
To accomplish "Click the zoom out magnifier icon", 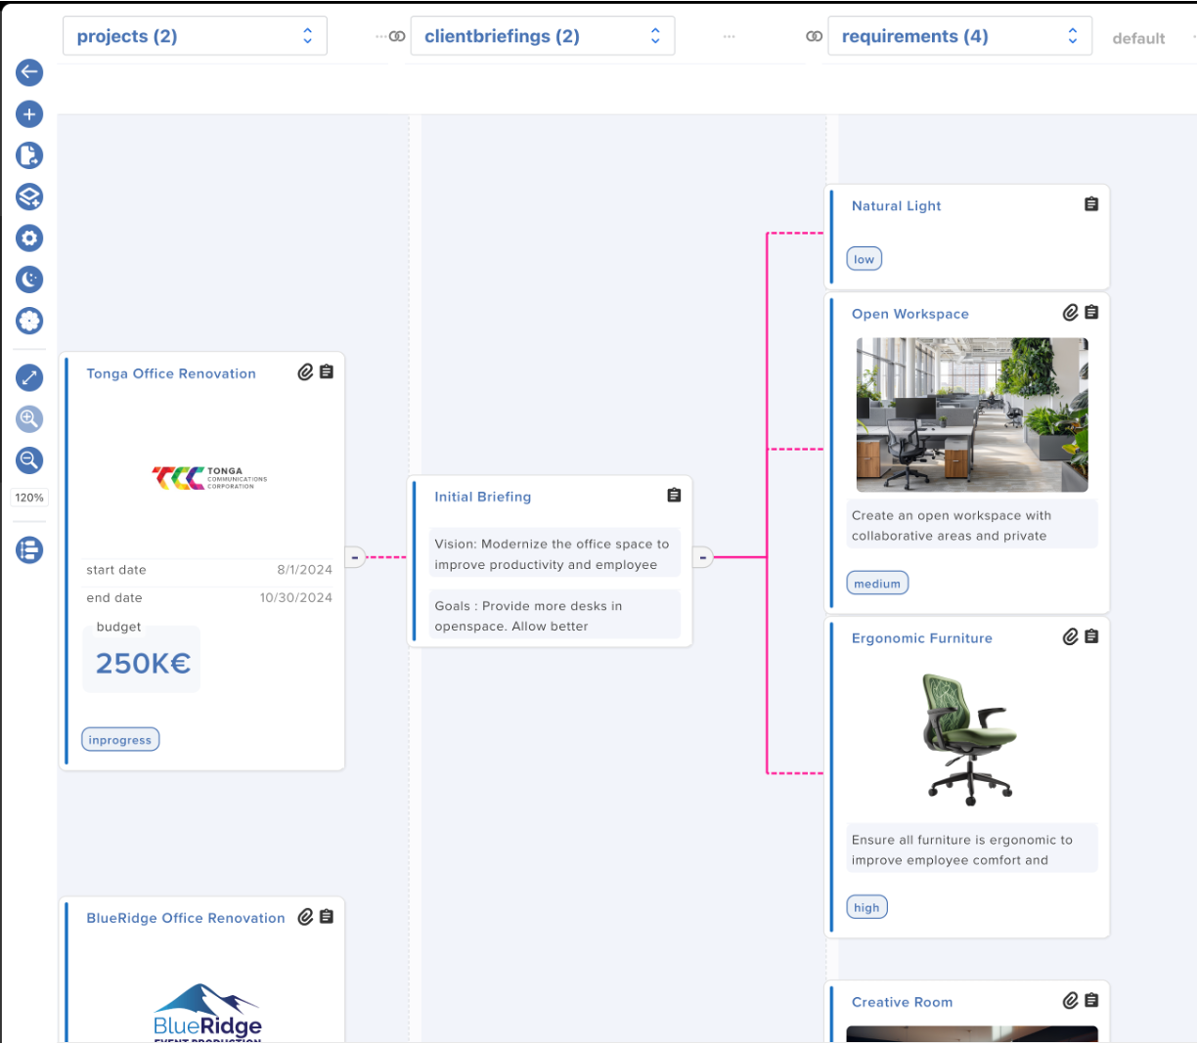I will tap(29, 460).
